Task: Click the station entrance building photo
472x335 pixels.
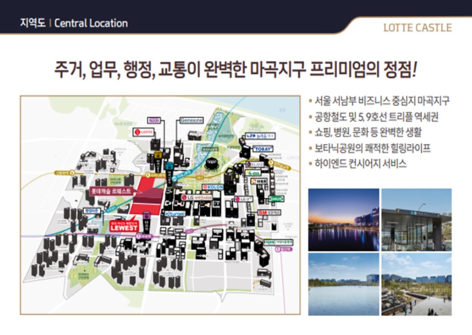Action: click(x=416, y=219)
